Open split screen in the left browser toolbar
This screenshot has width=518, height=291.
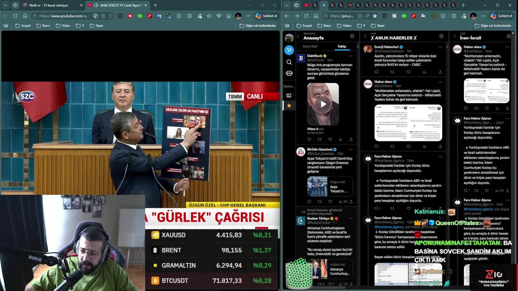tap(189, 16)
